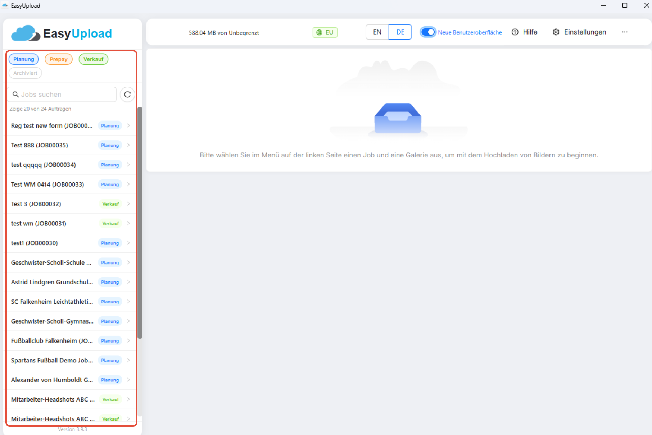Expand chevron of test qqqqq (JOB00034)
This screenshot has width=652, height=435.
(x=128, y=165)
